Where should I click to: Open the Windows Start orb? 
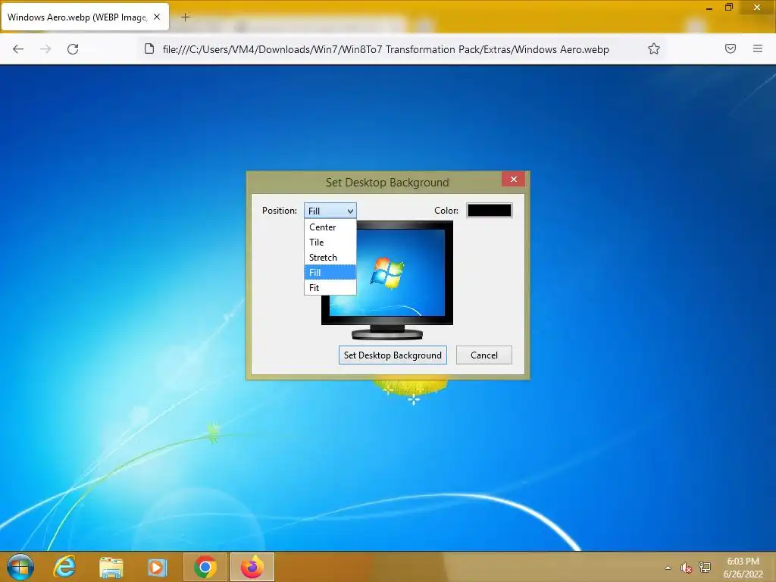pyautogui.click(x=20, y=567)
